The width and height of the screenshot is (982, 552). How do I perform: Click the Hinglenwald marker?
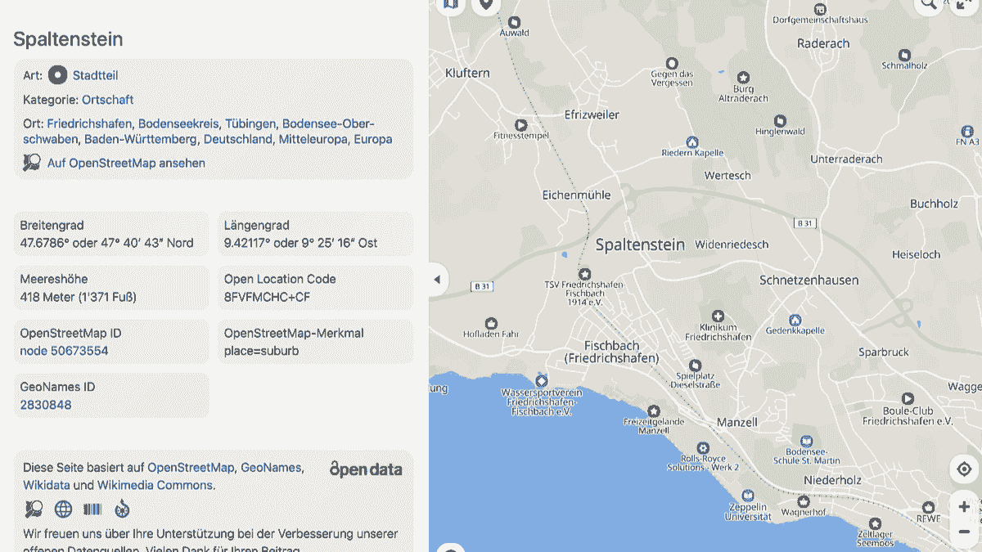(x=780, y=121)
